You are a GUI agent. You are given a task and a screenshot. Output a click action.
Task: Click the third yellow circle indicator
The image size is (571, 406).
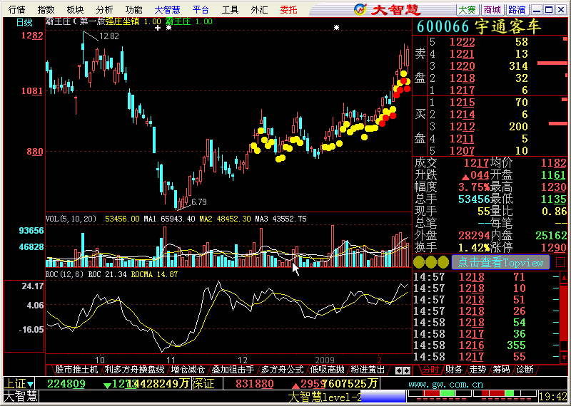pyautogui.click(x=443, y=262)
